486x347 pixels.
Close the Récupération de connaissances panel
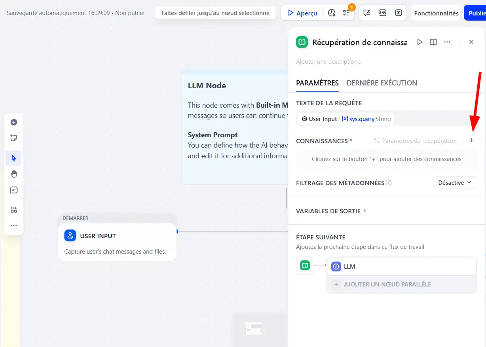click(x=471, y=42)
